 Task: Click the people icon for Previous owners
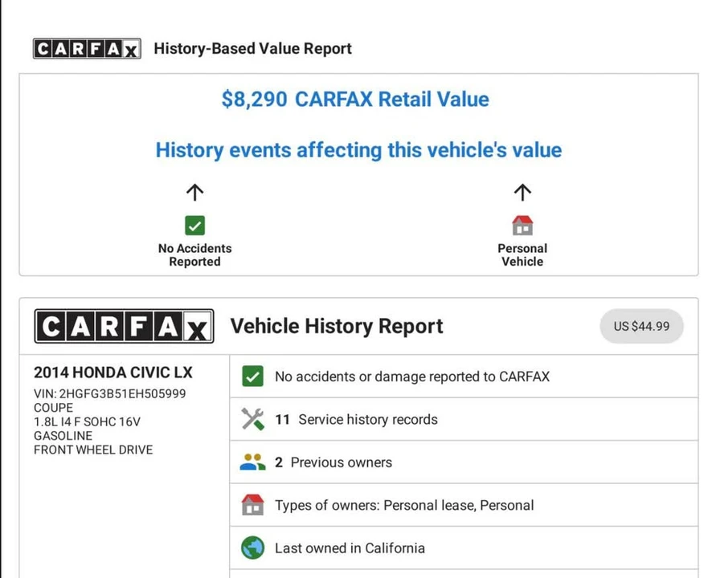[252, 462]
